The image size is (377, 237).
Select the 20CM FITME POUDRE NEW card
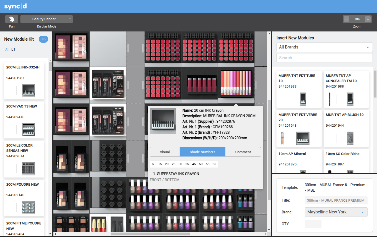pyautogui.click(x=24, y=227)
